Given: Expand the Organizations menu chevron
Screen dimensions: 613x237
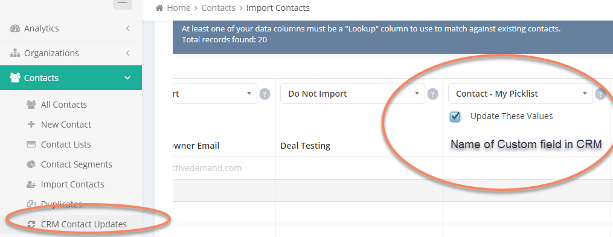Looking at the screenshot, I should point(127,53).
